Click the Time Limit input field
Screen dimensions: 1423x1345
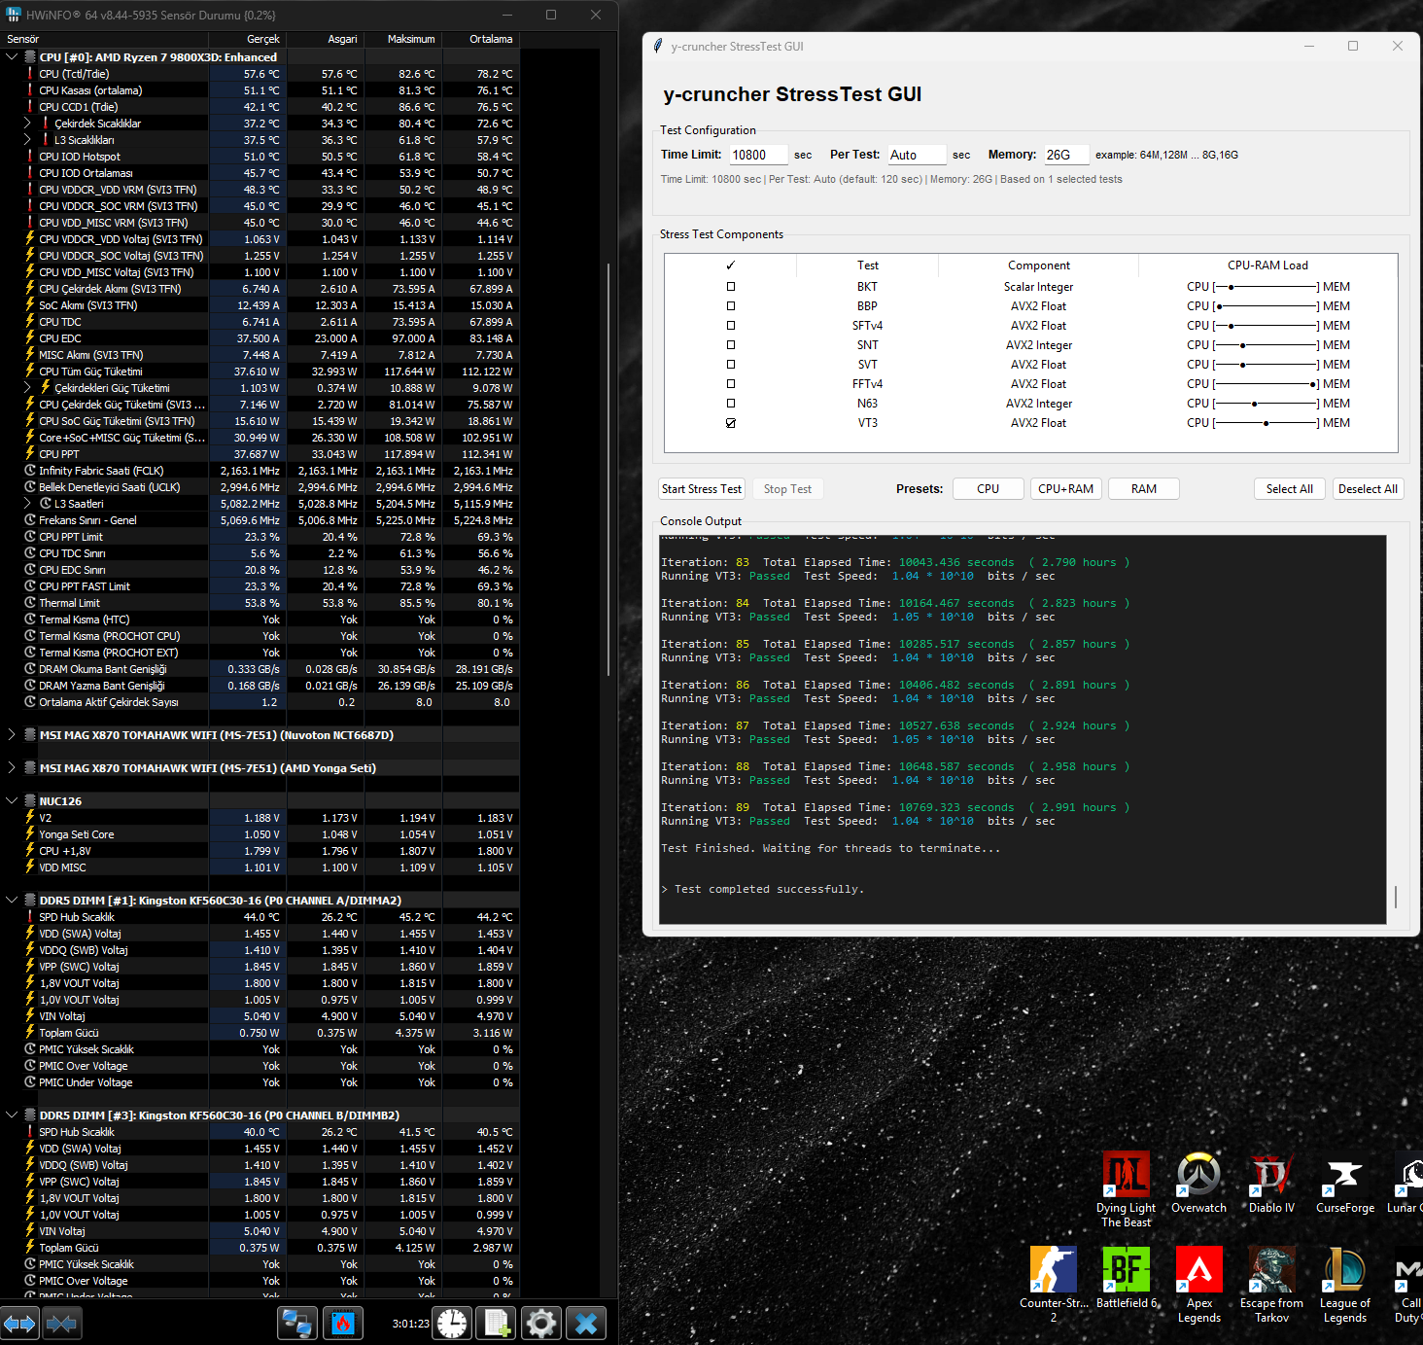(758, 155)
